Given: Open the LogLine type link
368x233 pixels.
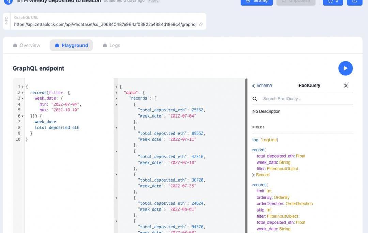Looking at the screenshot, I should tap(269, 140).
